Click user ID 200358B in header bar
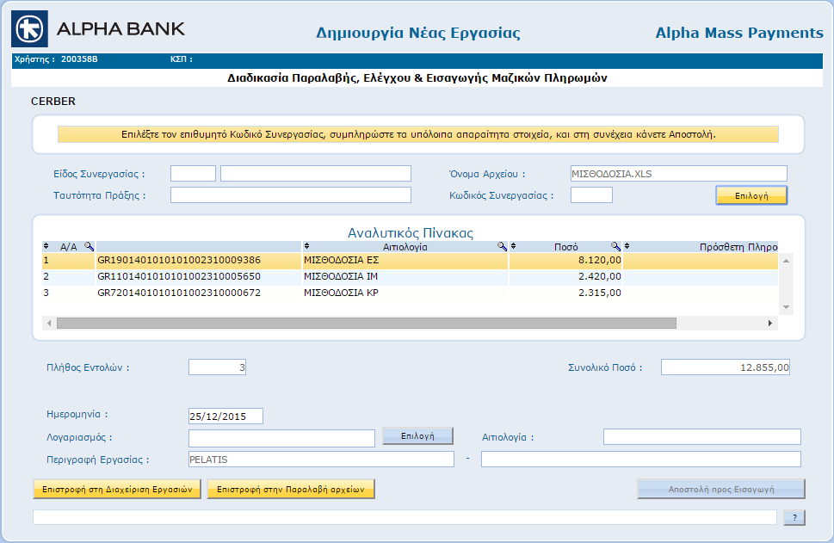 pos(79,59)
